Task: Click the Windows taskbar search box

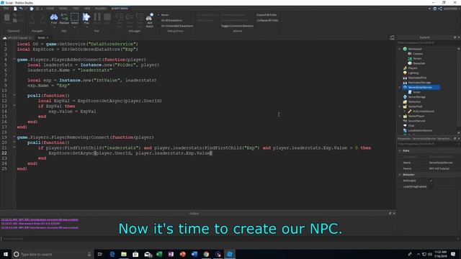Action: [53, 254]
